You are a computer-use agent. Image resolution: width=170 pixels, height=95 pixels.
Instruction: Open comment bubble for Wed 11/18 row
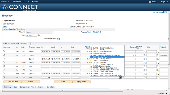[x=4, y=51]
